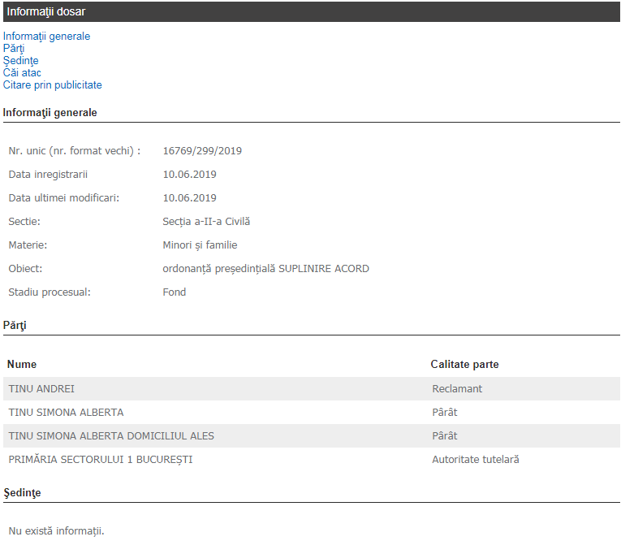Click the Informații dosar header bar
The width and height of the screenshot is (621, 541).
pos(310,11)
